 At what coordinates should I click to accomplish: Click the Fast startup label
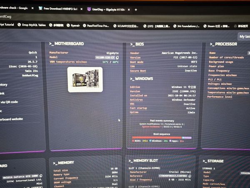point(138,108)
